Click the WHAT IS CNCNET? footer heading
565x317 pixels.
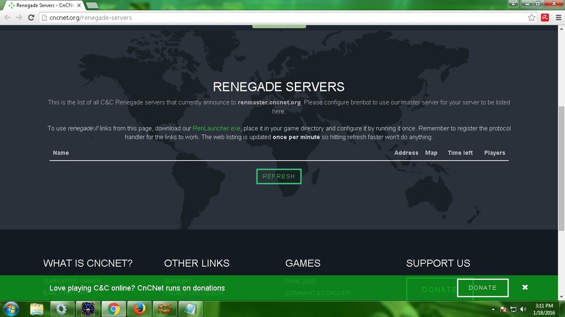88,263
